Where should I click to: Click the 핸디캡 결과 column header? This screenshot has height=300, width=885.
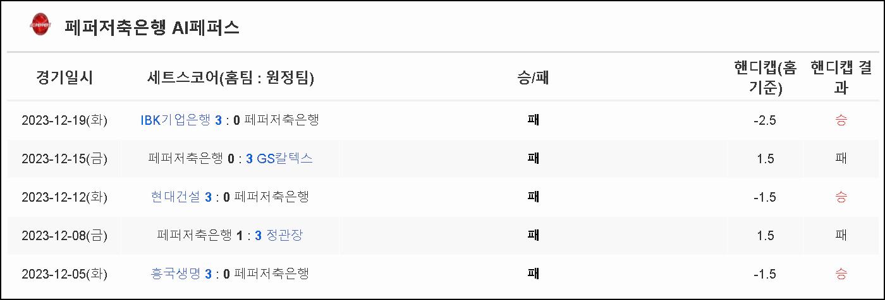click(x=841, y=78)
